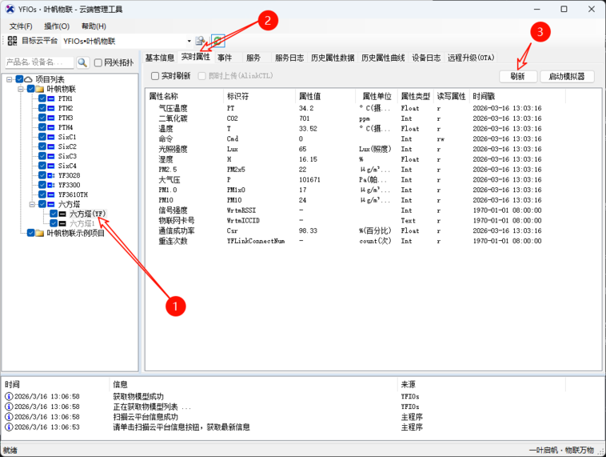Select the 通信成功率 property row

pyautogui.click(x=356, y=231)
